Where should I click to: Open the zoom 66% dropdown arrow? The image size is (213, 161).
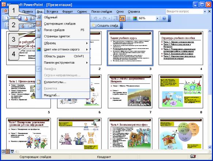pyautogui.click(x=157, y=18)
